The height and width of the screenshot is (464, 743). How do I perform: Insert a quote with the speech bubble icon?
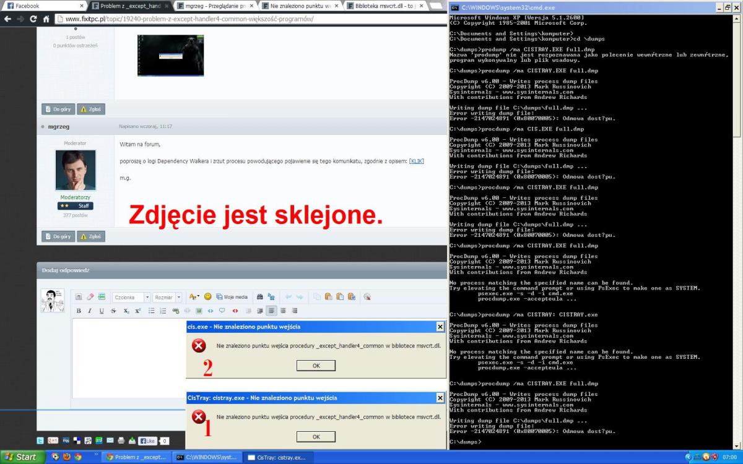pyautogui.click(x=222, y=311)
